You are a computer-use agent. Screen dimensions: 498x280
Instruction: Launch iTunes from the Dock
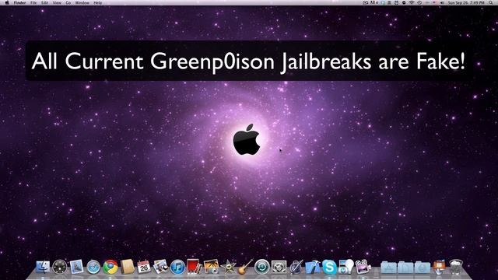pyautogui.click(x=177, y=267)
